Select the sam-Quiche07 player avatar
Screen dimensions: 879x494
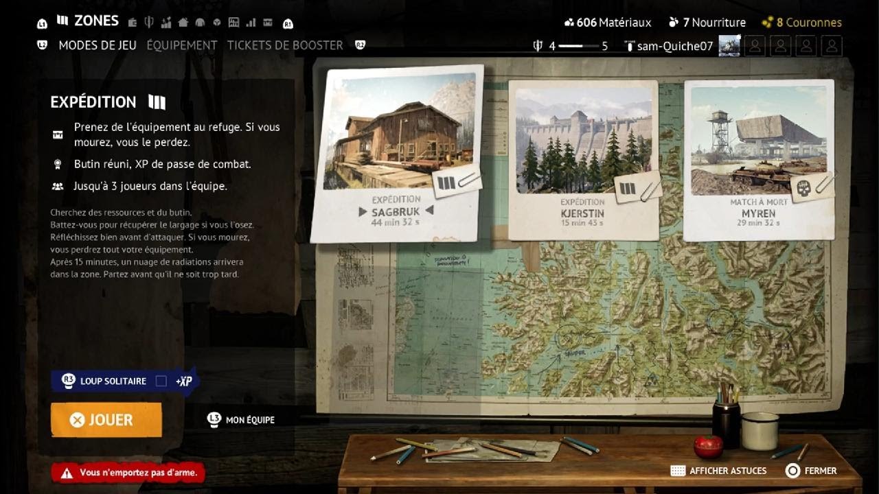(729, 46)
